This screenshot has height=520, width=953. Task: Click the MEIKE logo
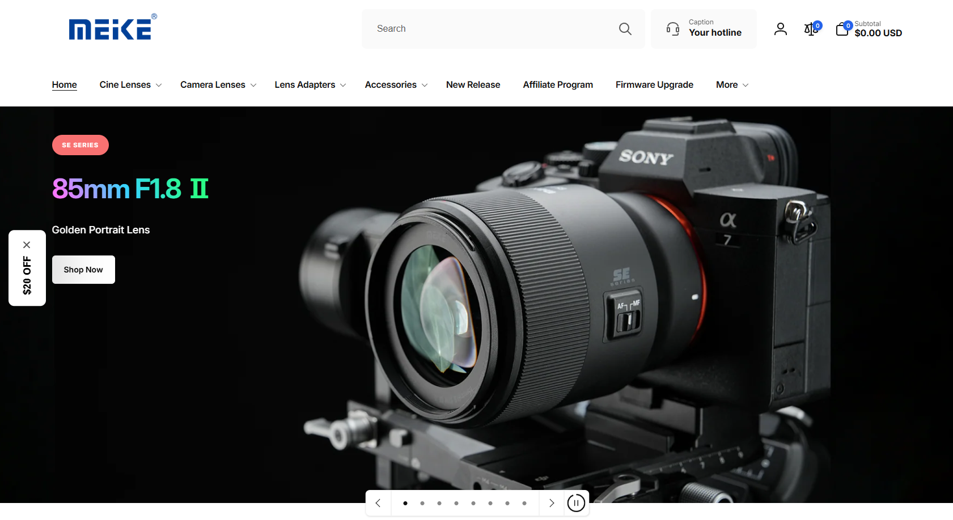(x=112, y=28)
